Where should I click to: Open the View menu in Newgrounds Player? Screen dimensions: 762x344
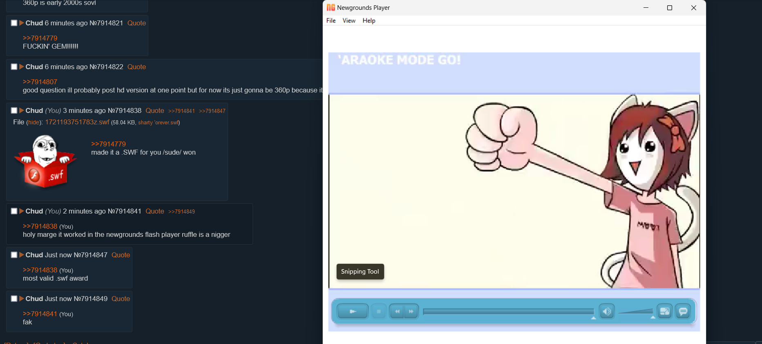tap(349, 20)
